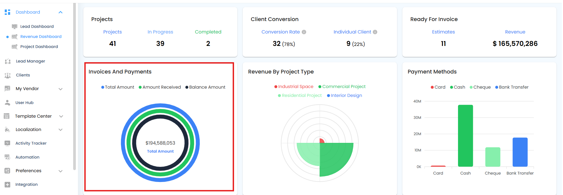Collapse the Dashboard menu chevron
The width and height of the screenshot is (563, 195).
click(61, 12)
